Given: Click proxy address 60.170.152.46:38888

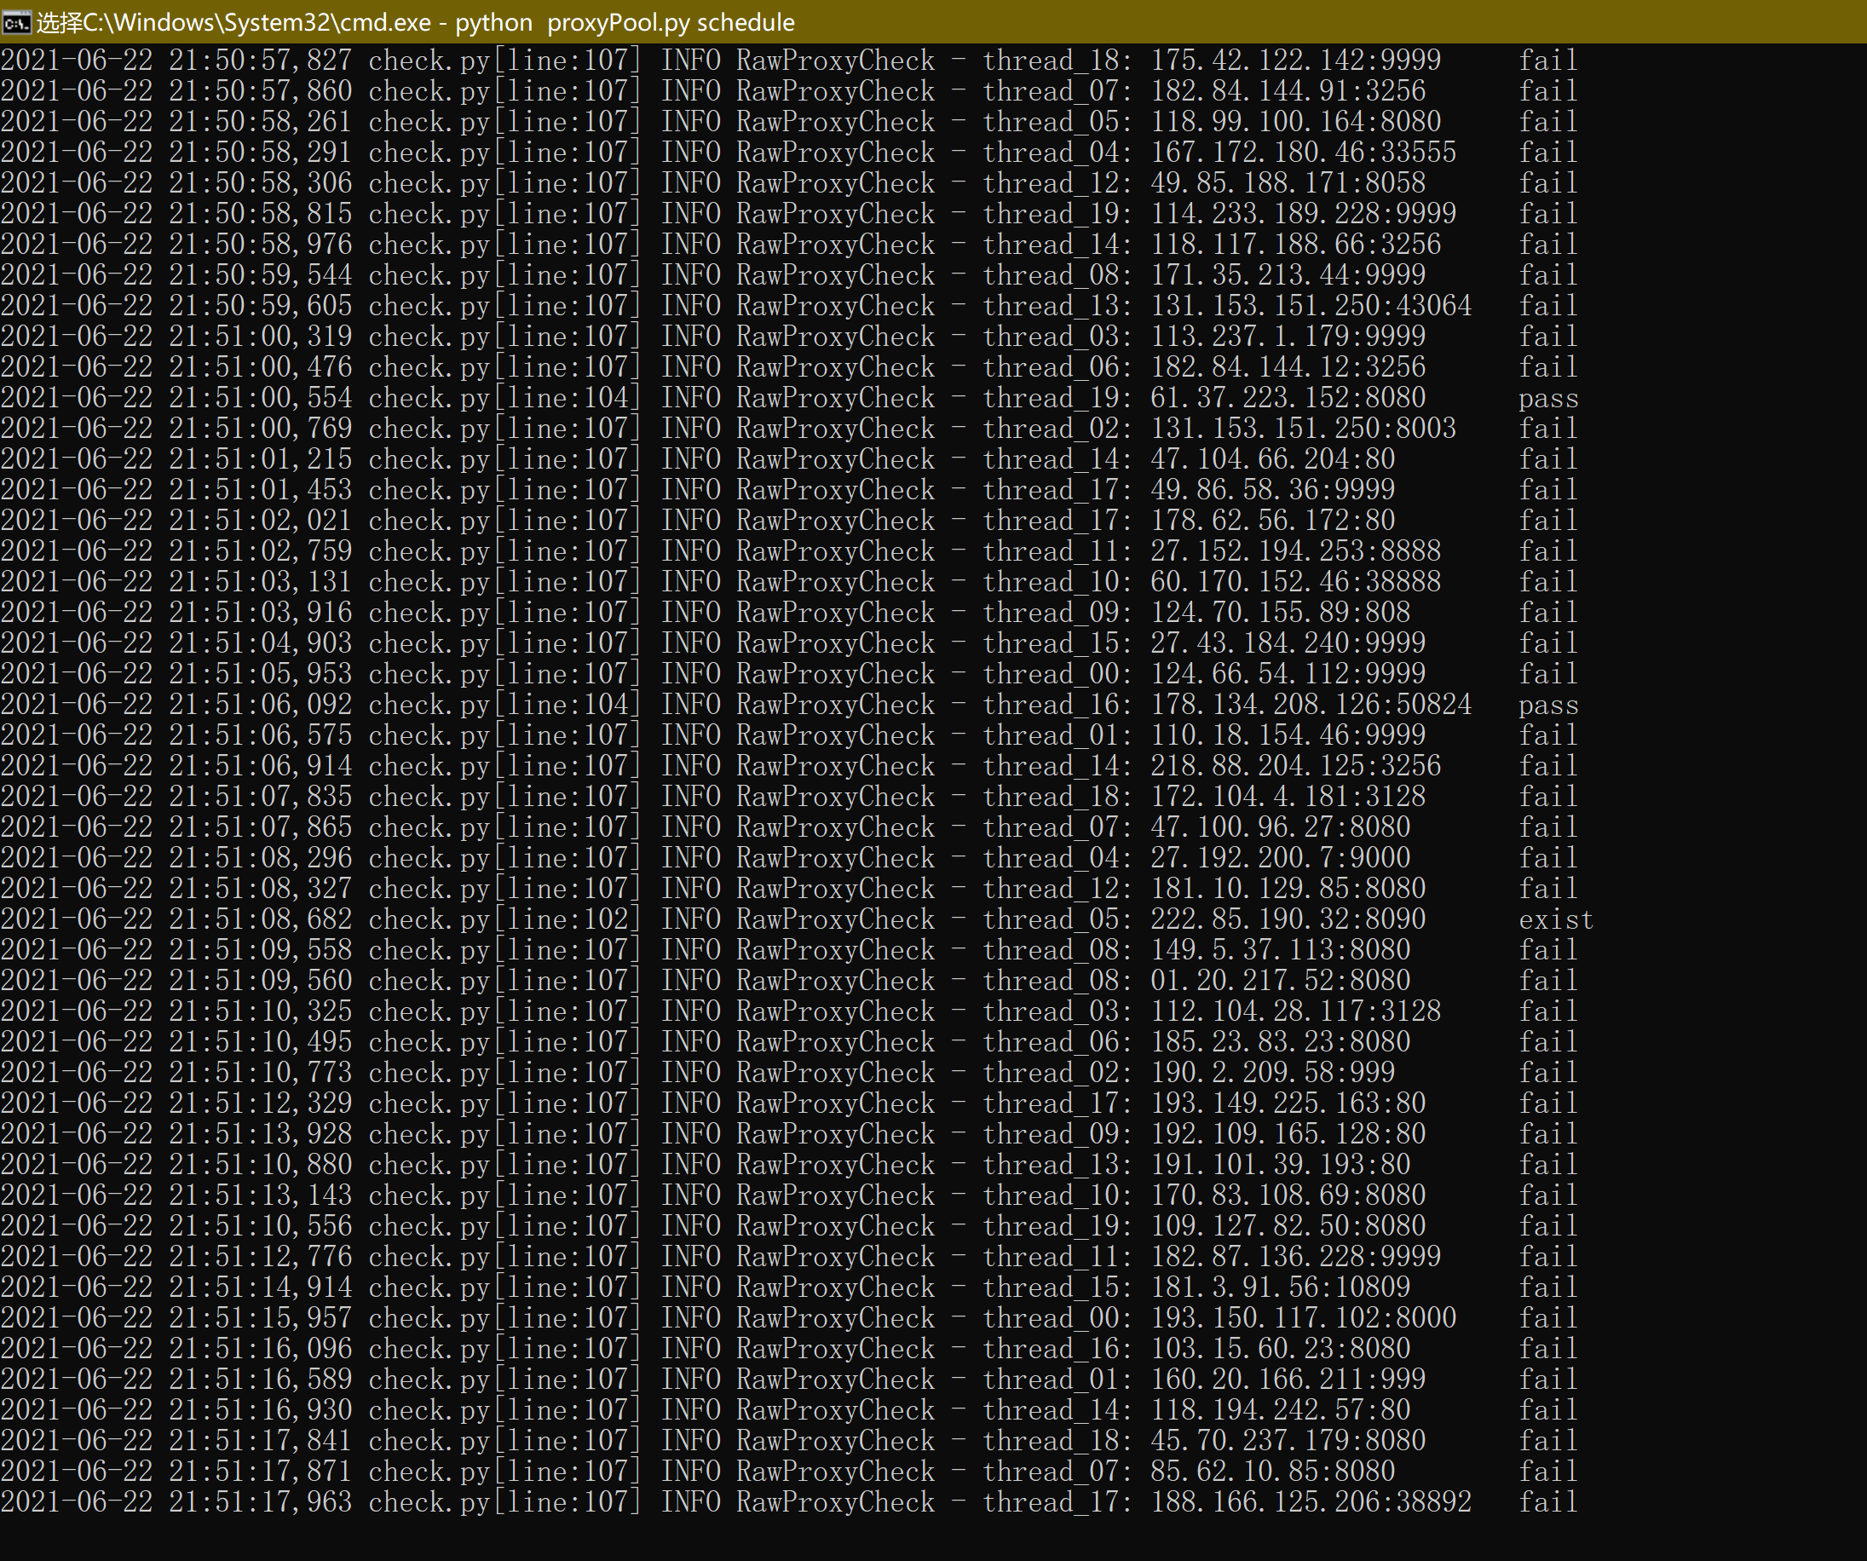Looking at the screenshot, I should tap(1295, 582).
